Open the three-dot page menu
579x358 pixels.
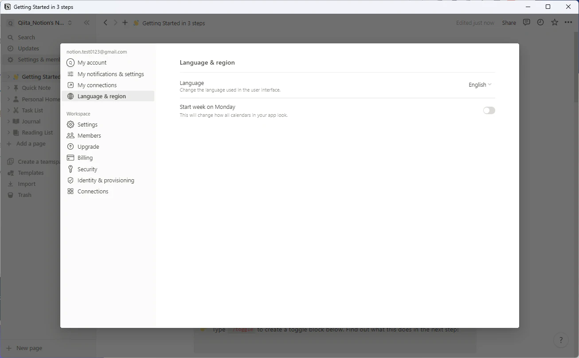click(x=568, y=23)
